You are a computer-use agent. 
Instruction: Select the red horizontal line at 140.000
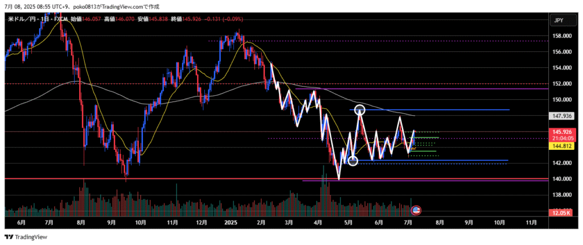(171, 179)
